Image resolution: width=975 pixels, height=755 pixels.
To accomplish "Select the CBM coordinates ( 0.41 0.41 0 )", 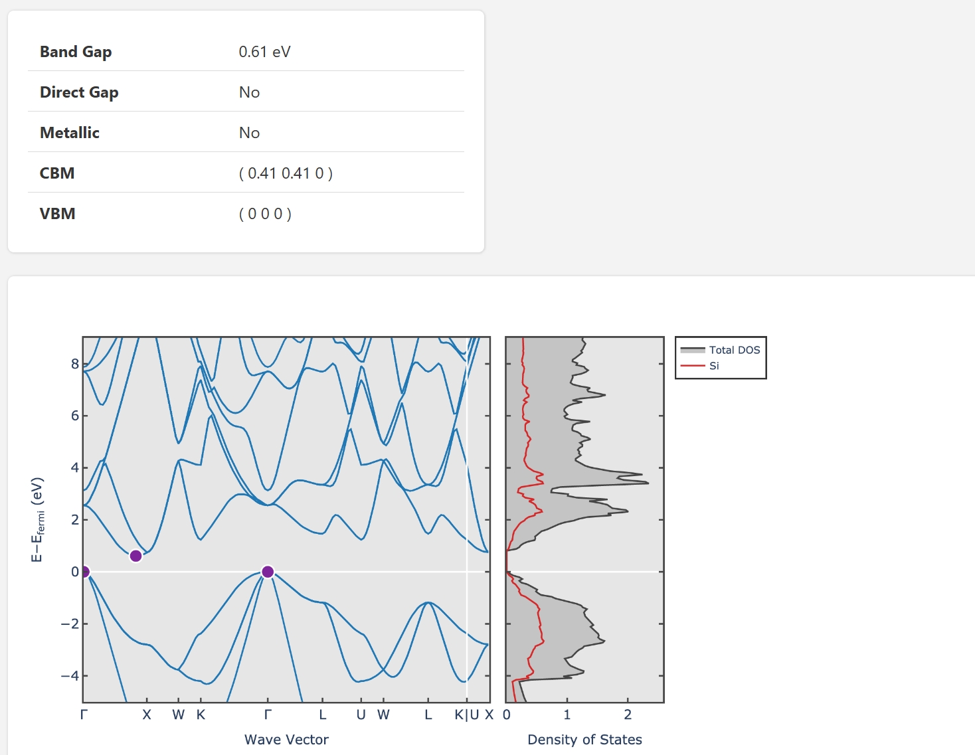I will 286,173.
